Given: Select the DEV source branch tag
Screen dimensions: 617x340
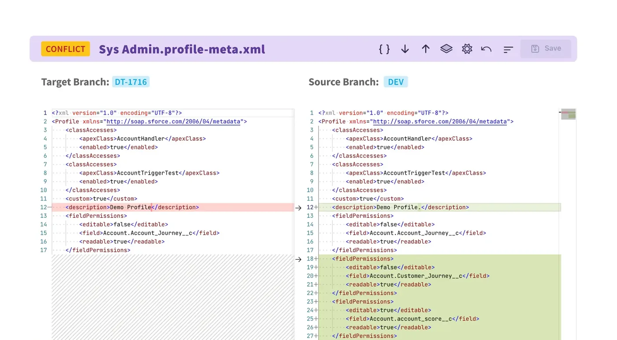Looking at the screenshot, I should point(396,82).
